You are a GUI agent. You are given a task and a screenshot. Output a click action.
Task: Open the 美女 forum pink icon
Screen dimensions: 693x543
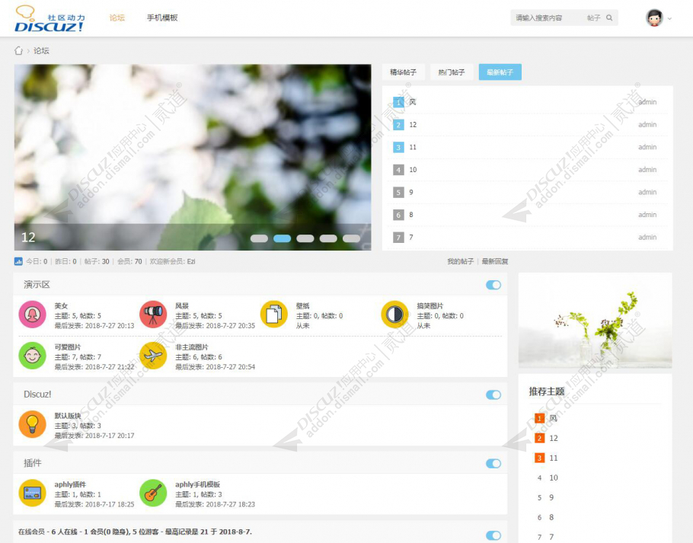click(x=32, y=314)
